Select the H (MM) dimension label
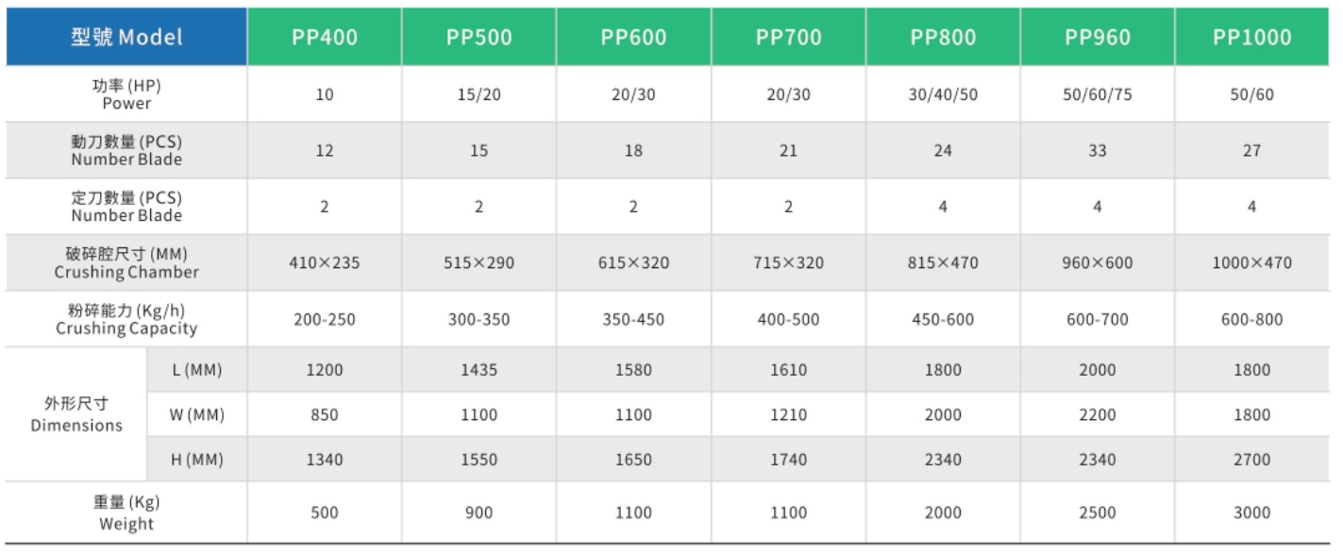 pos(197,460)
